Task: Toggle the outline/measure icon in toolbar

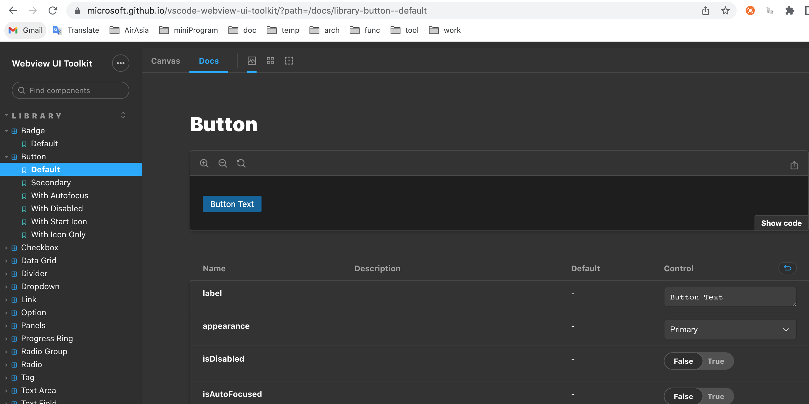Action: pos(289,61)
